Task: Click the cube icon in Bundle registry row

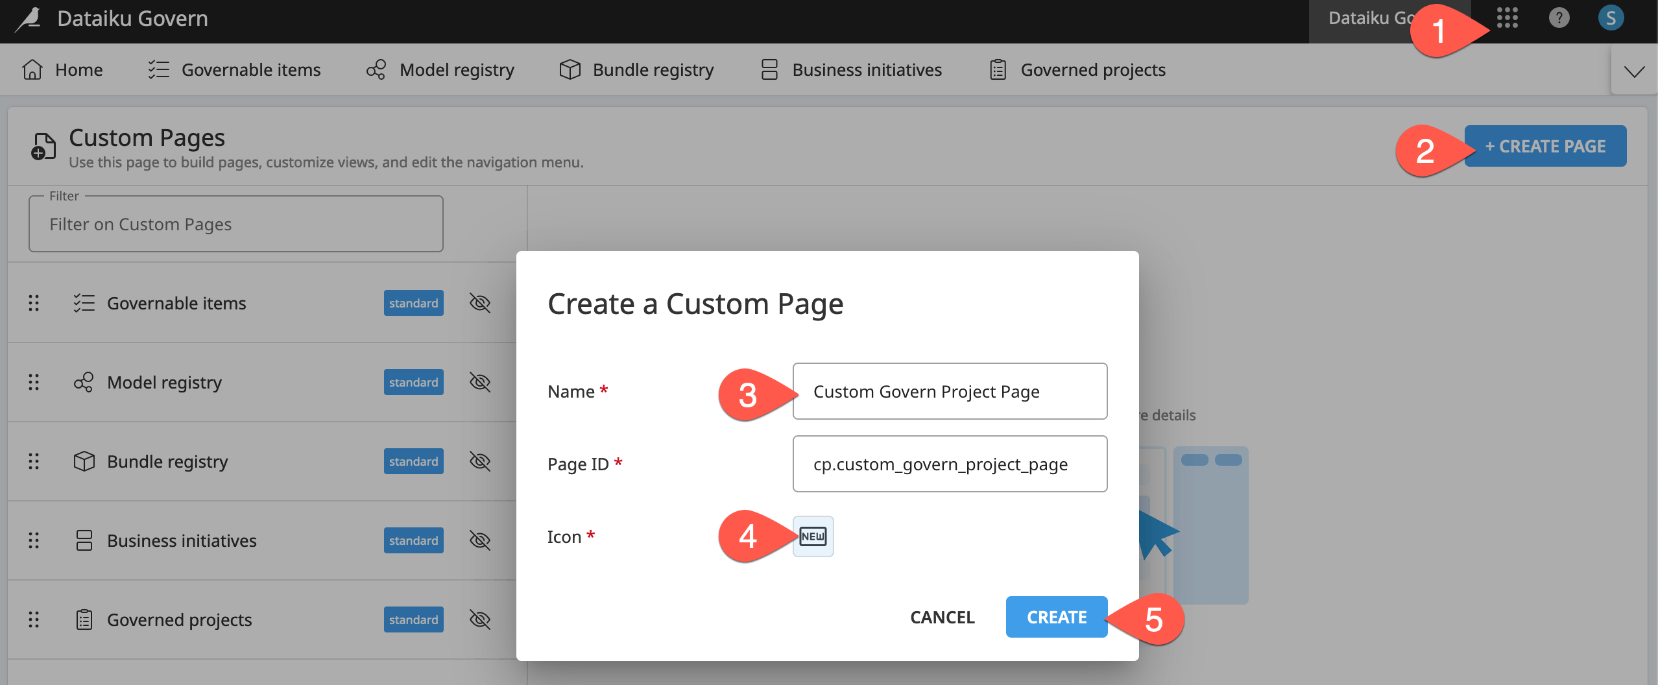Action: click(84, 461)
